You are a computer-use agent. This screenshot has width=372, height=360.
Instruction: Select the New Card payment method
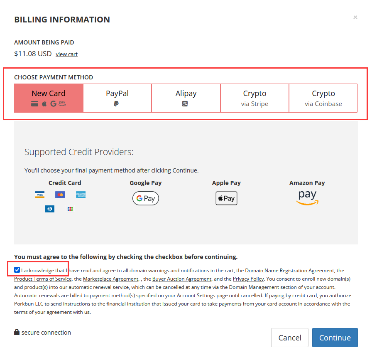49,98
